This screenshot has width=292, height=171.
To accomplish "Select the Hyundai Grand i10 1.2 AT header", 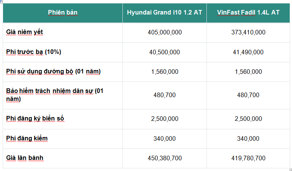I will (165, 13).
